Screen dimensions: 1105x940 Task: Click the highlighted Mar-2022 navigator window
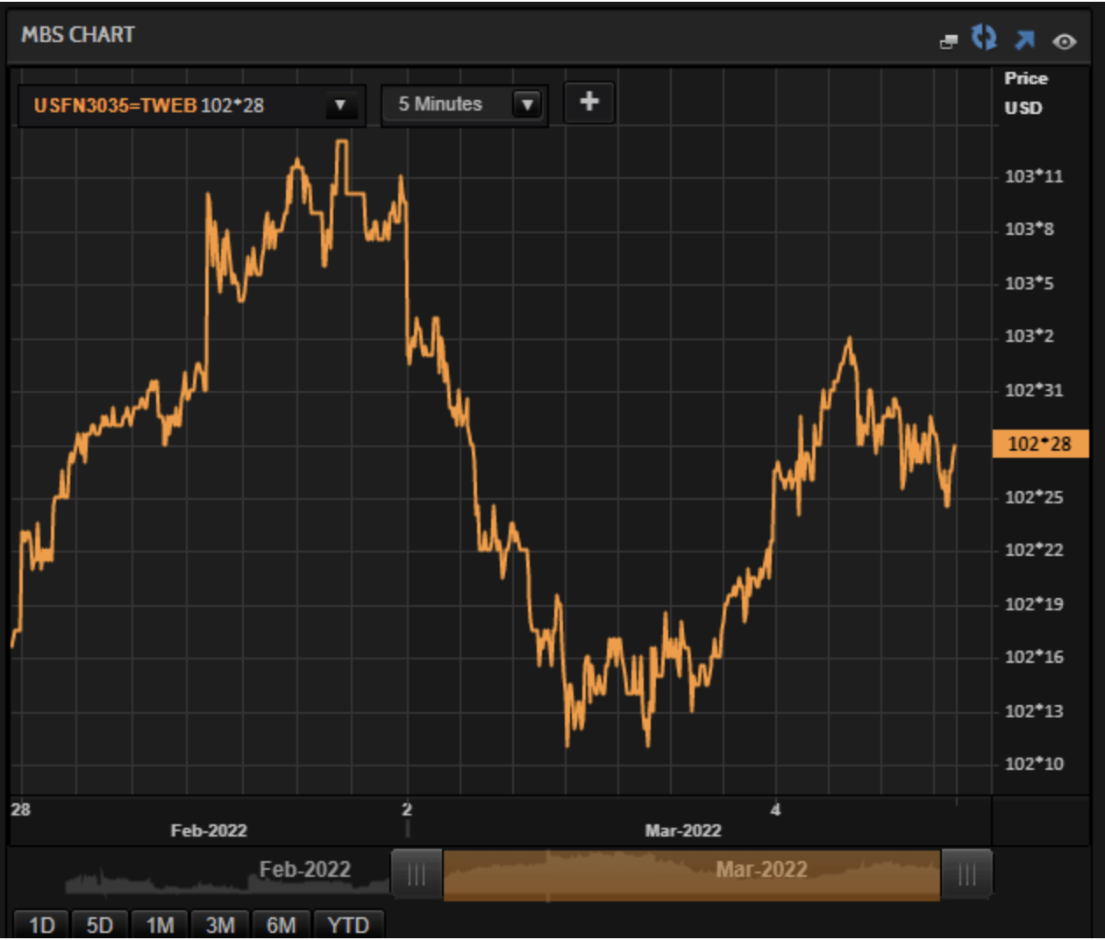point(692,874)
